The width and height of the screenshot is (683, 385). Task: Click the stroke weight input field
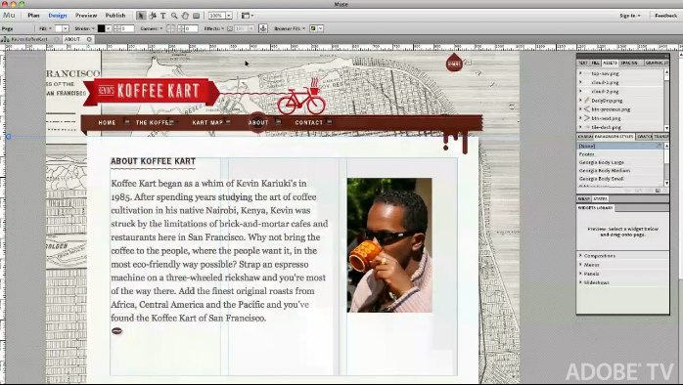point(127,28)
